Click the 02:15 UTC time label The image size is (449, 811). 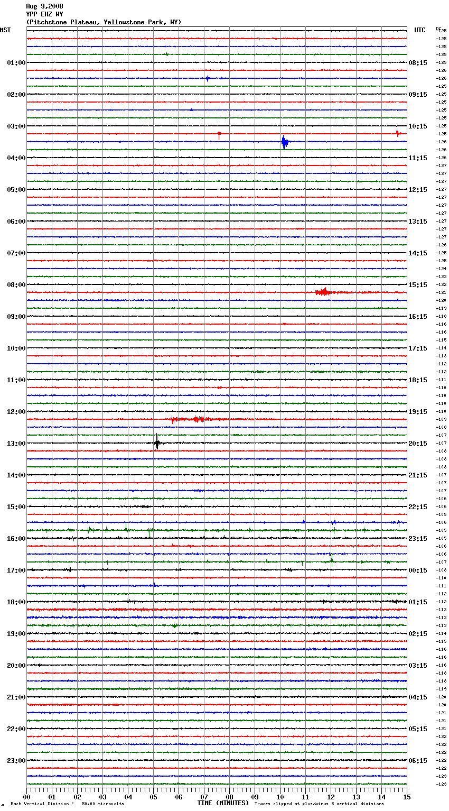point(418,634)
